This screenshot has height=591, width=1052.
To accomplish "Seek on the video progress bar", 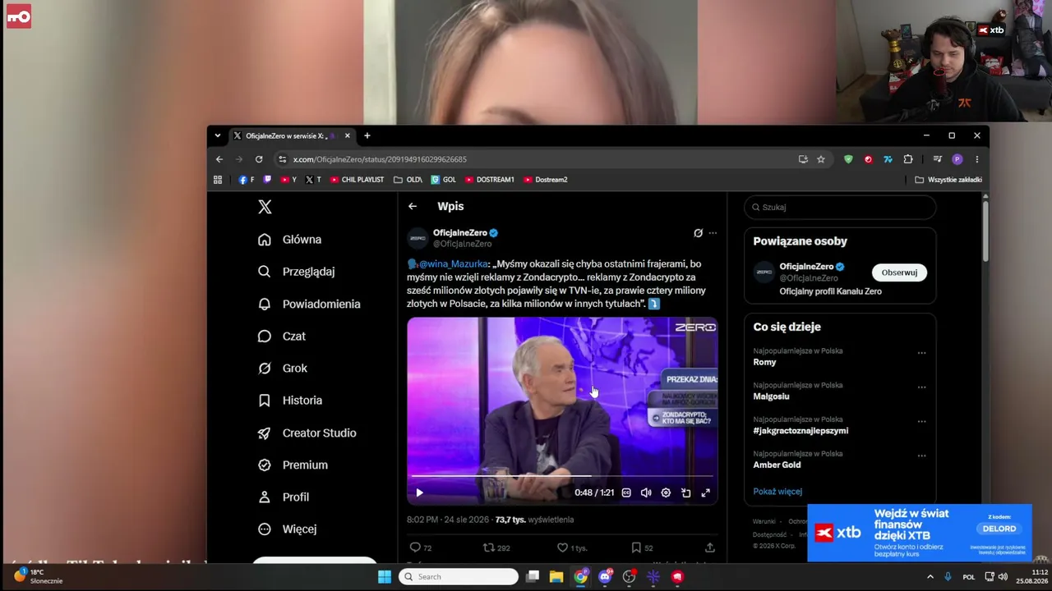I will [x=562, y=476].
